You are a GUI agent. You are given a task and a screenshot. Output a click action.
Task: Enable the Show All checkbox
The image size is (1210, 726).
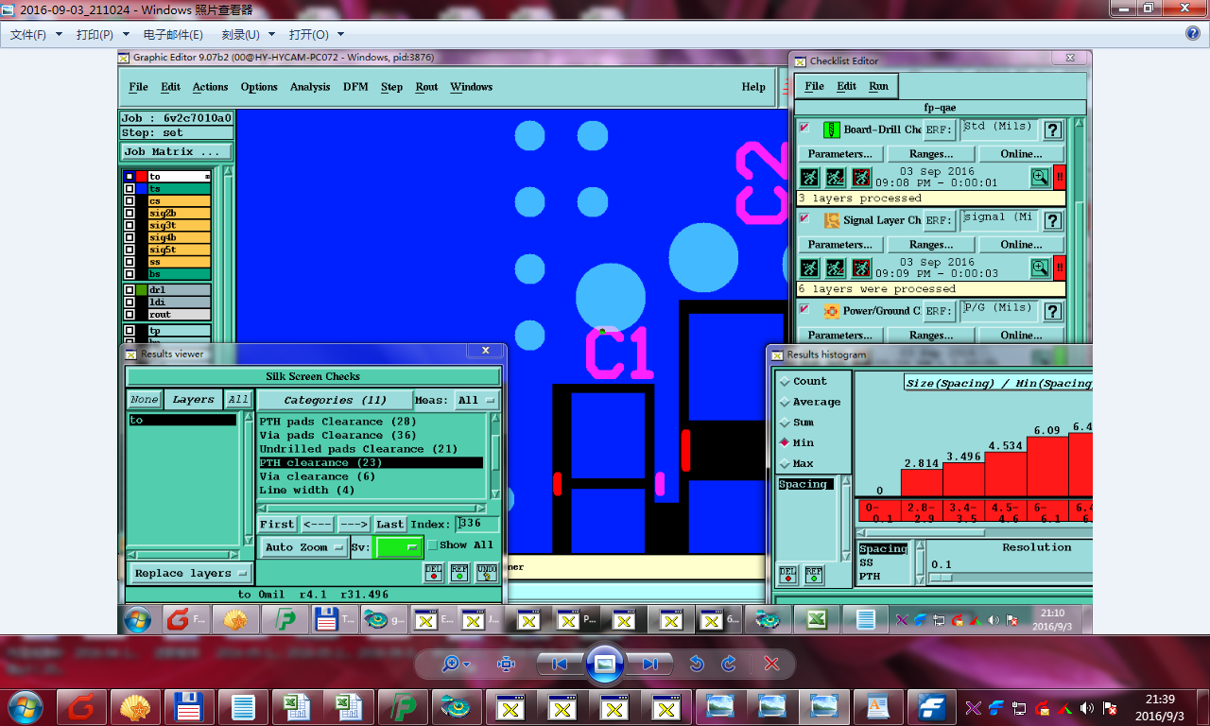click(x=432, y=545)
